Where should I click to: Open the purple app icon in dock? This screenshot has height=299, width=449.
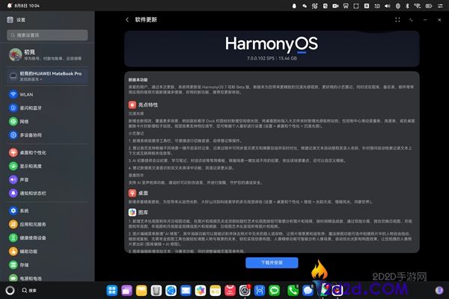click(x=126, y=291)
